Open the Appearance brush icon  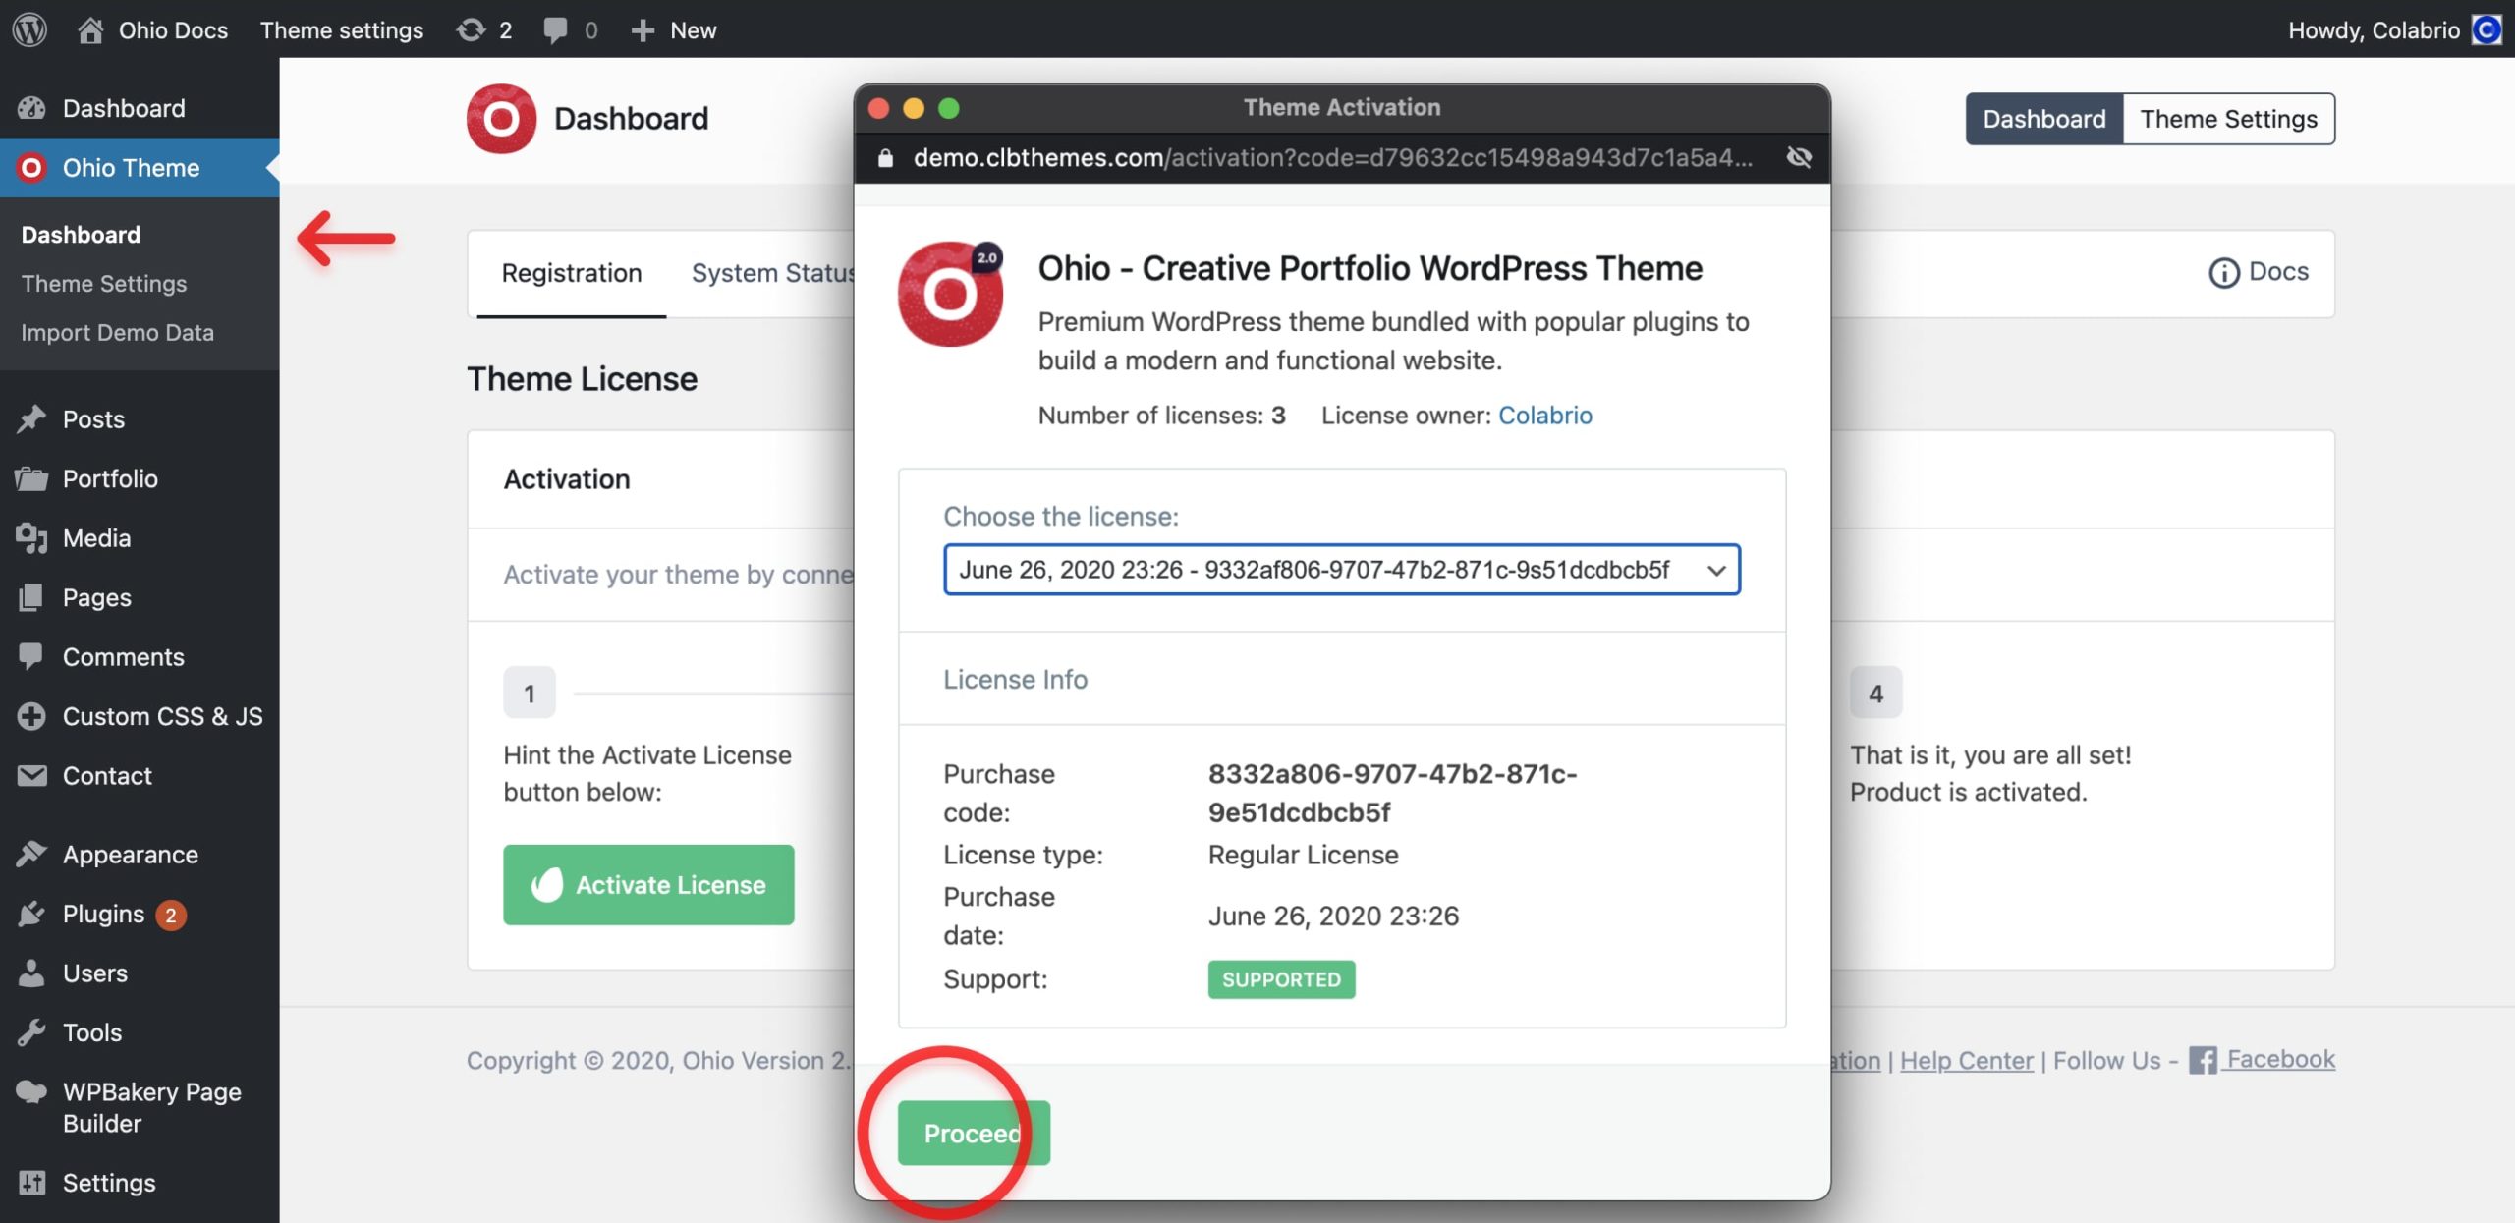31,855
